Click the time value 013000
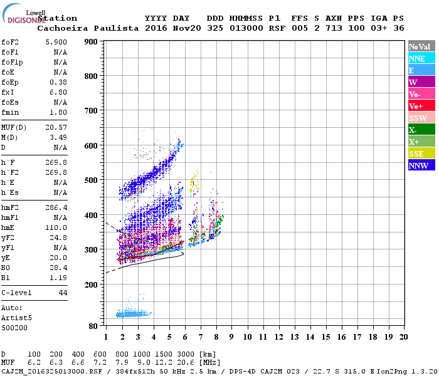Screen dimensions: 439x376 tap(246, 28)
